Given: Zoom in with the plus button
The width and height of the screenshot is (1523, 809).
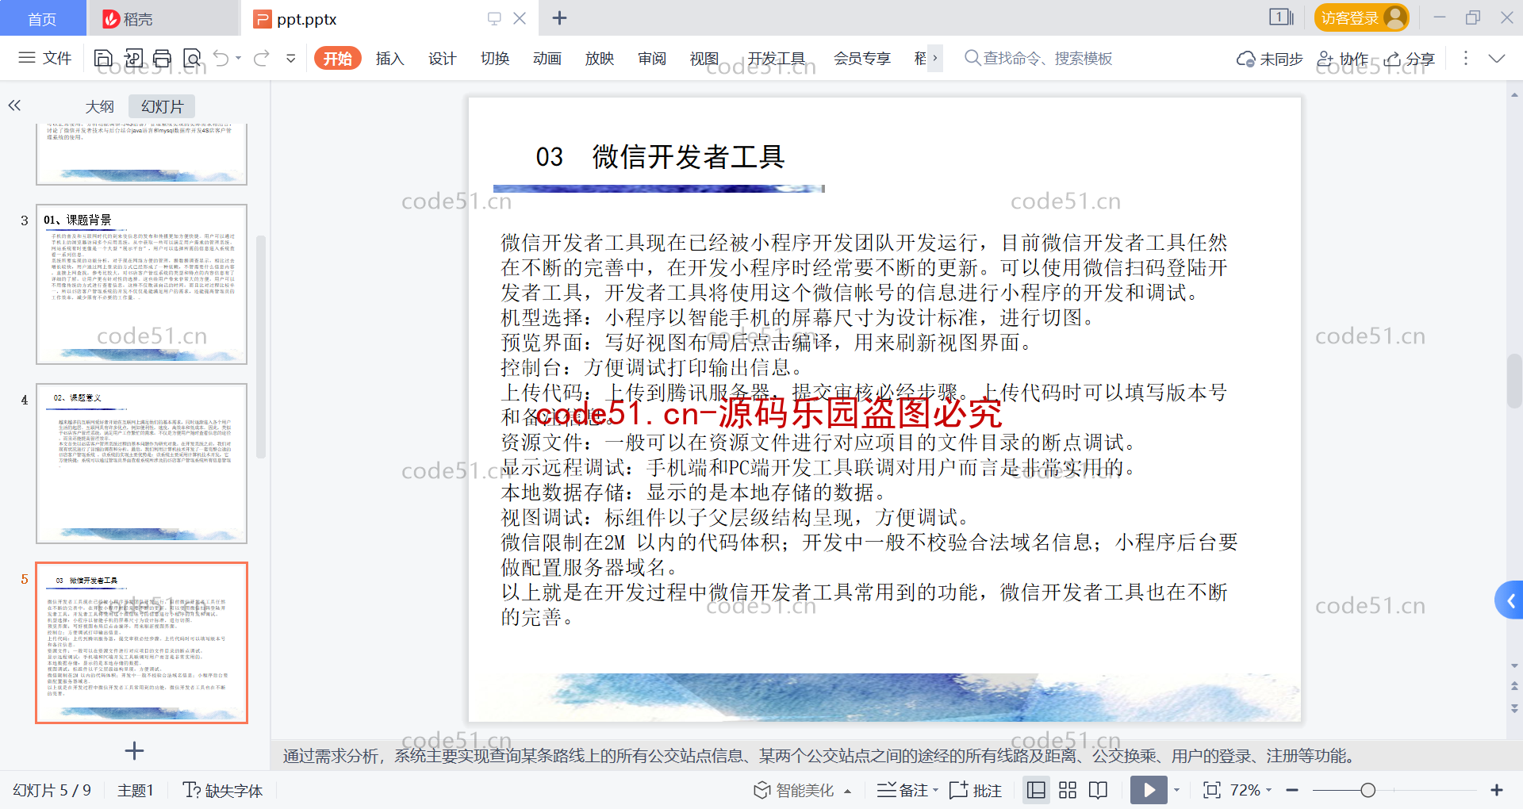Looking at the screenshot, I should click(1497, 790).
